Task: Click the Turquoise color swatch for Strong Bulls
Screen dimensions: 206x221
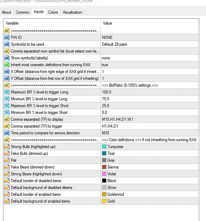Action: (104, 147)
